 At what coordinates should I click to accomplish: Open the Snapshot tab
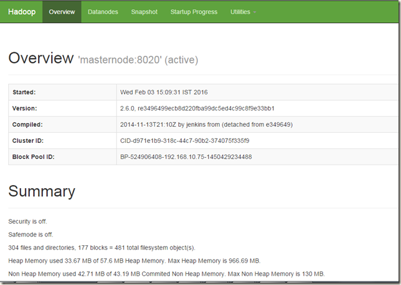[144, 12]
